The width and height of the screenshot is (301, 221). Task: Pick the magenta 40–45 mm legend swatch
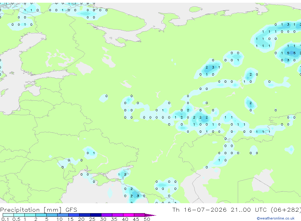coord(129,215)
